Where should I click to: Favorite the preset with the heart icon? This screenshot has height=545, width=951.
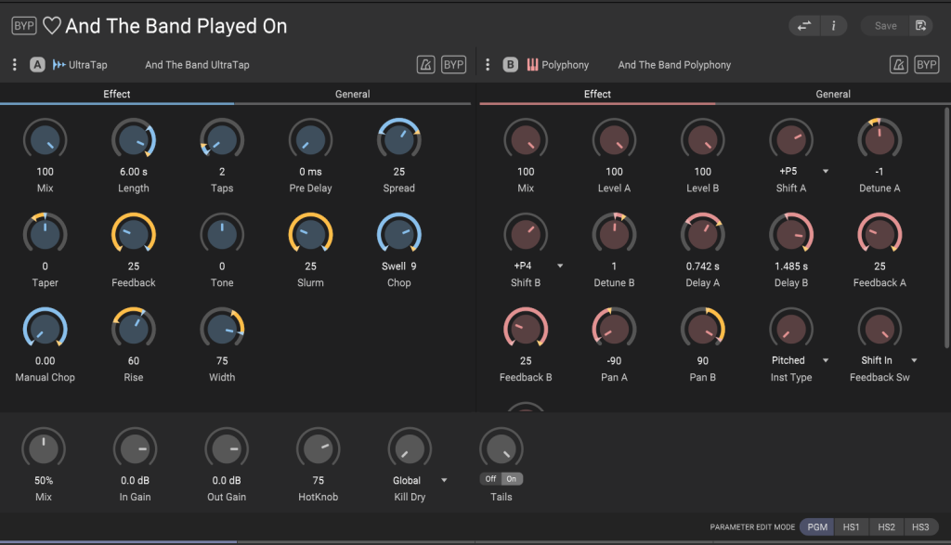coord(52,26)
